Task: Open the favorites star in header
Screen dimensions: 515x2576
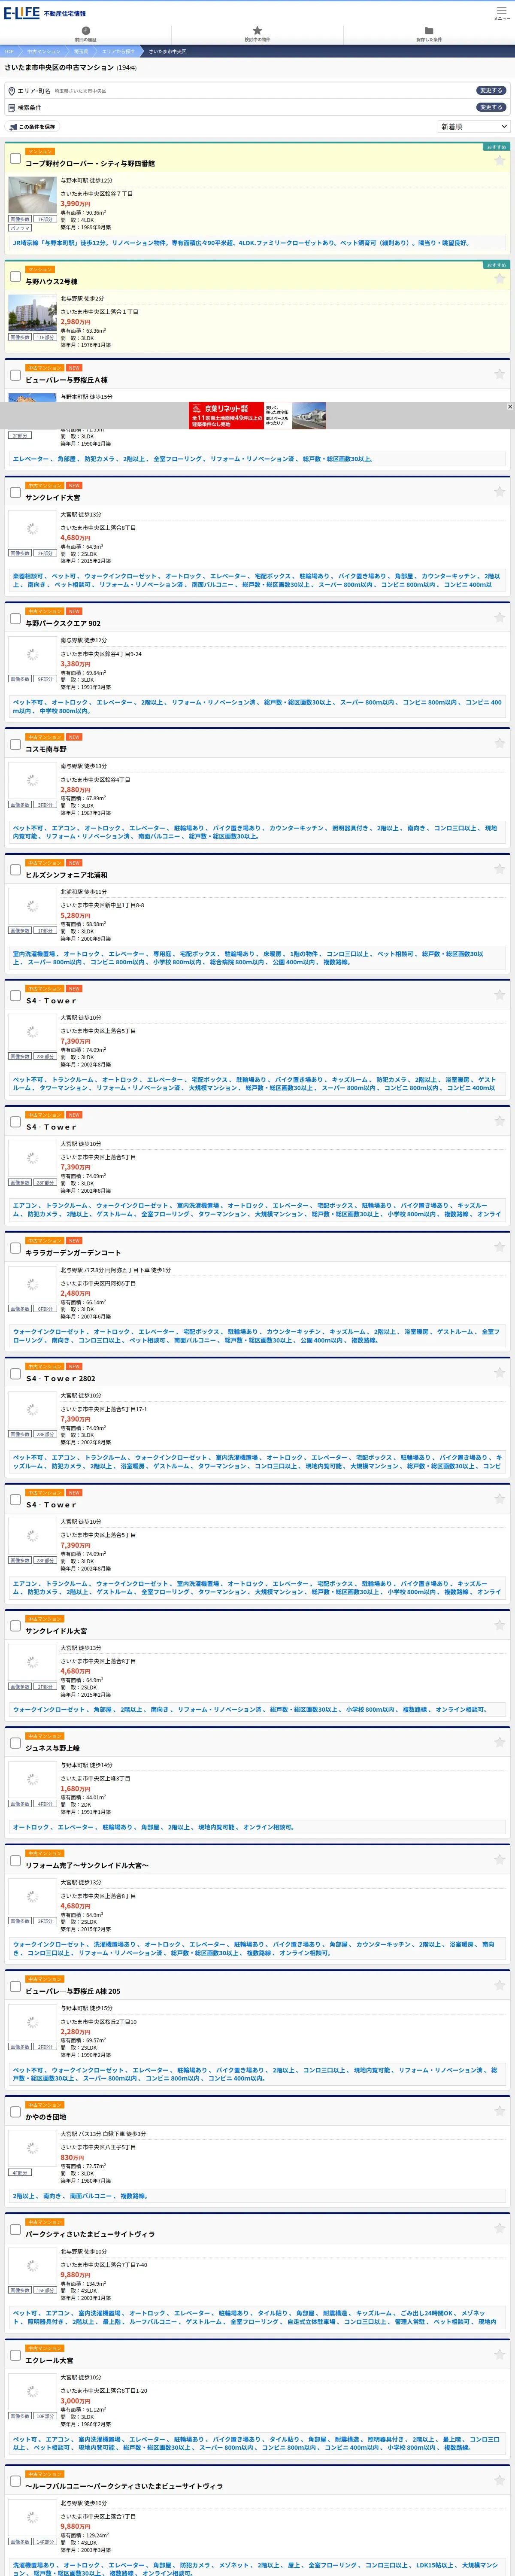Action: coord(257,31)
